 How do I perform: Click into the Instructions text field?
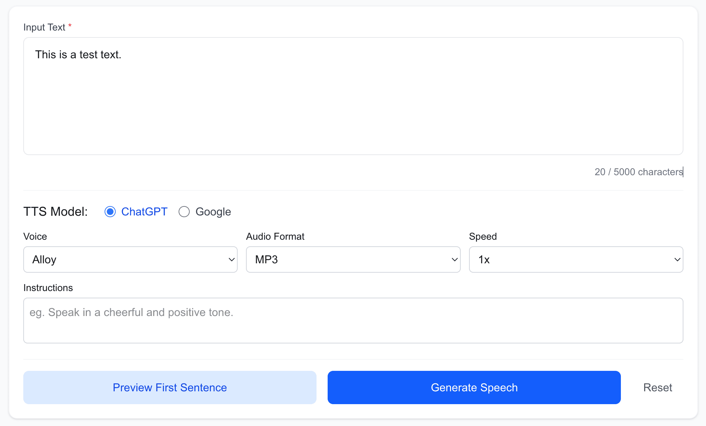point(353,320)
